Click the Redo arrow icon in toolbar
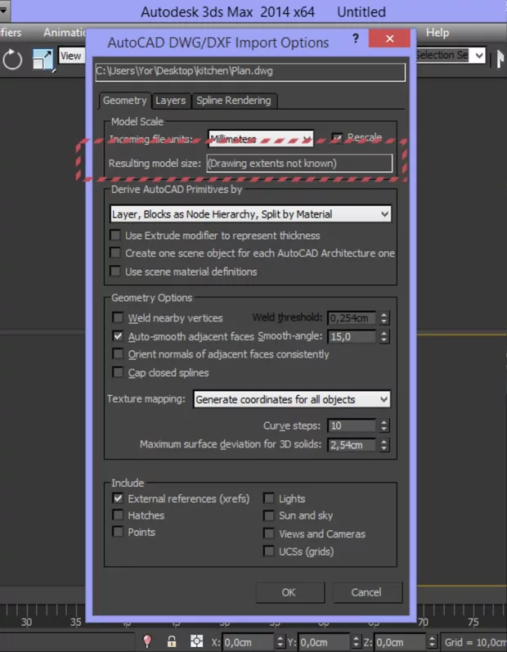This screenshot has width=507, height=652. 12,60
